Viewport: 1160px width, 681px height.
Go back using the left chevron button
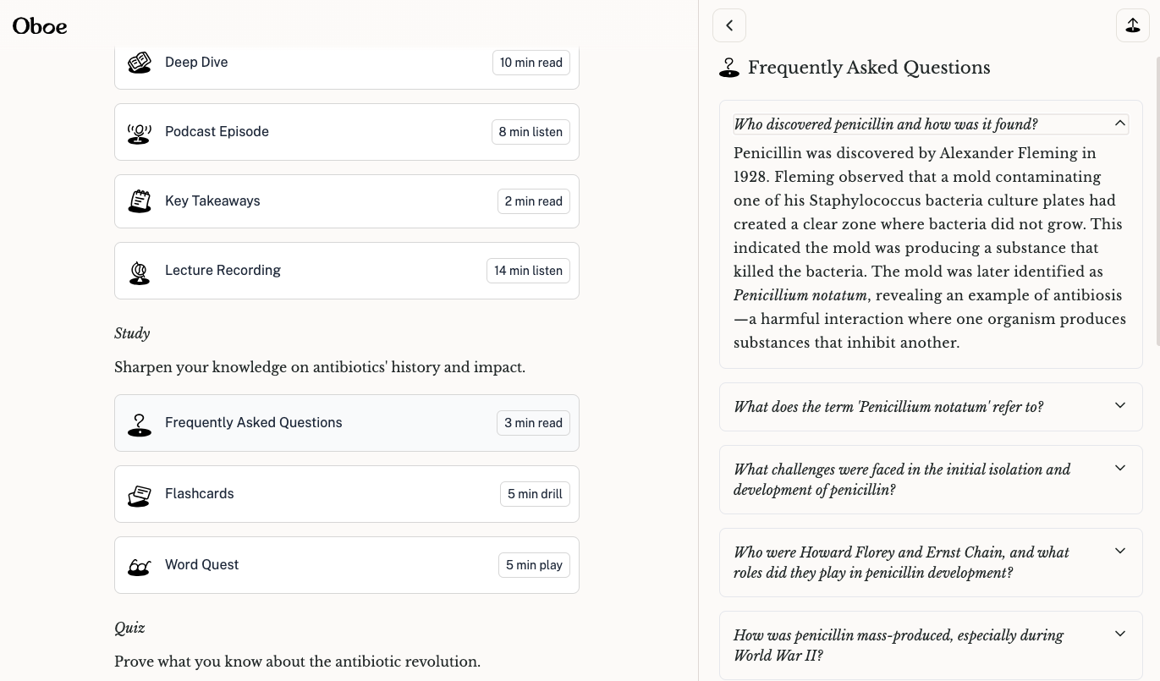coord(729,25)
